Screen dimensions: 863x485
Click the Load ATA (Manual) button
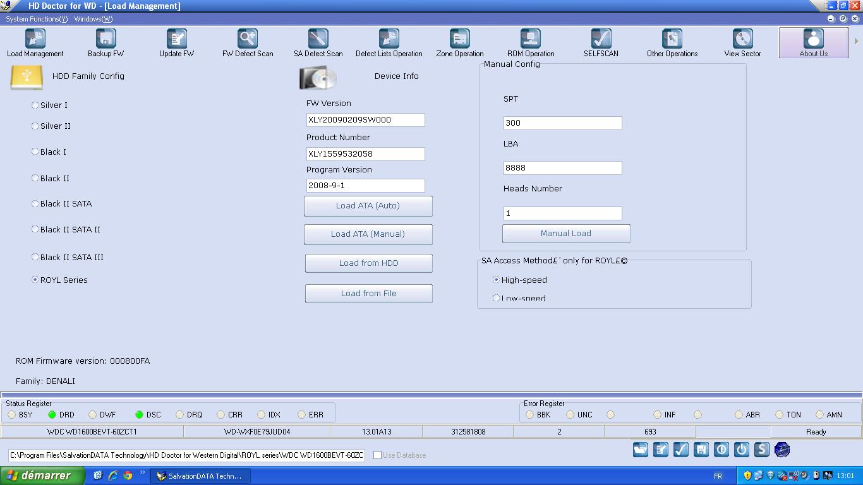coord(368,234)
